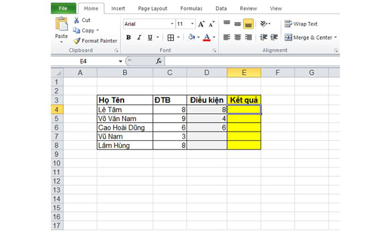Apply cell borders with the border icon
The image size is (386, 237).
[x=170, y=38]
